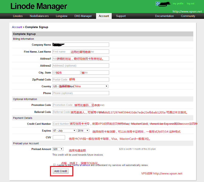This screenshot has height=182, width=204.
Task: Click the Billing Information section header
Action: click(x=103, y=39)
